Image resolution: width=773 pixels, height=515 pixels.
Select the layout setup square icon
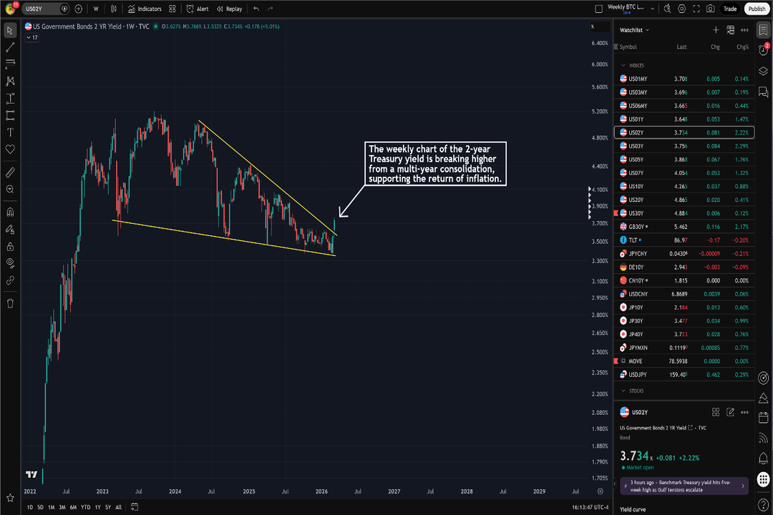598,9
